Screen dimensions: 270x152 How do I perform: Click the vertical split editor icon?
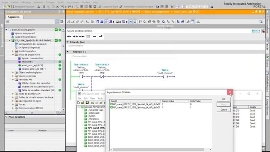click(x=182, y=7)
